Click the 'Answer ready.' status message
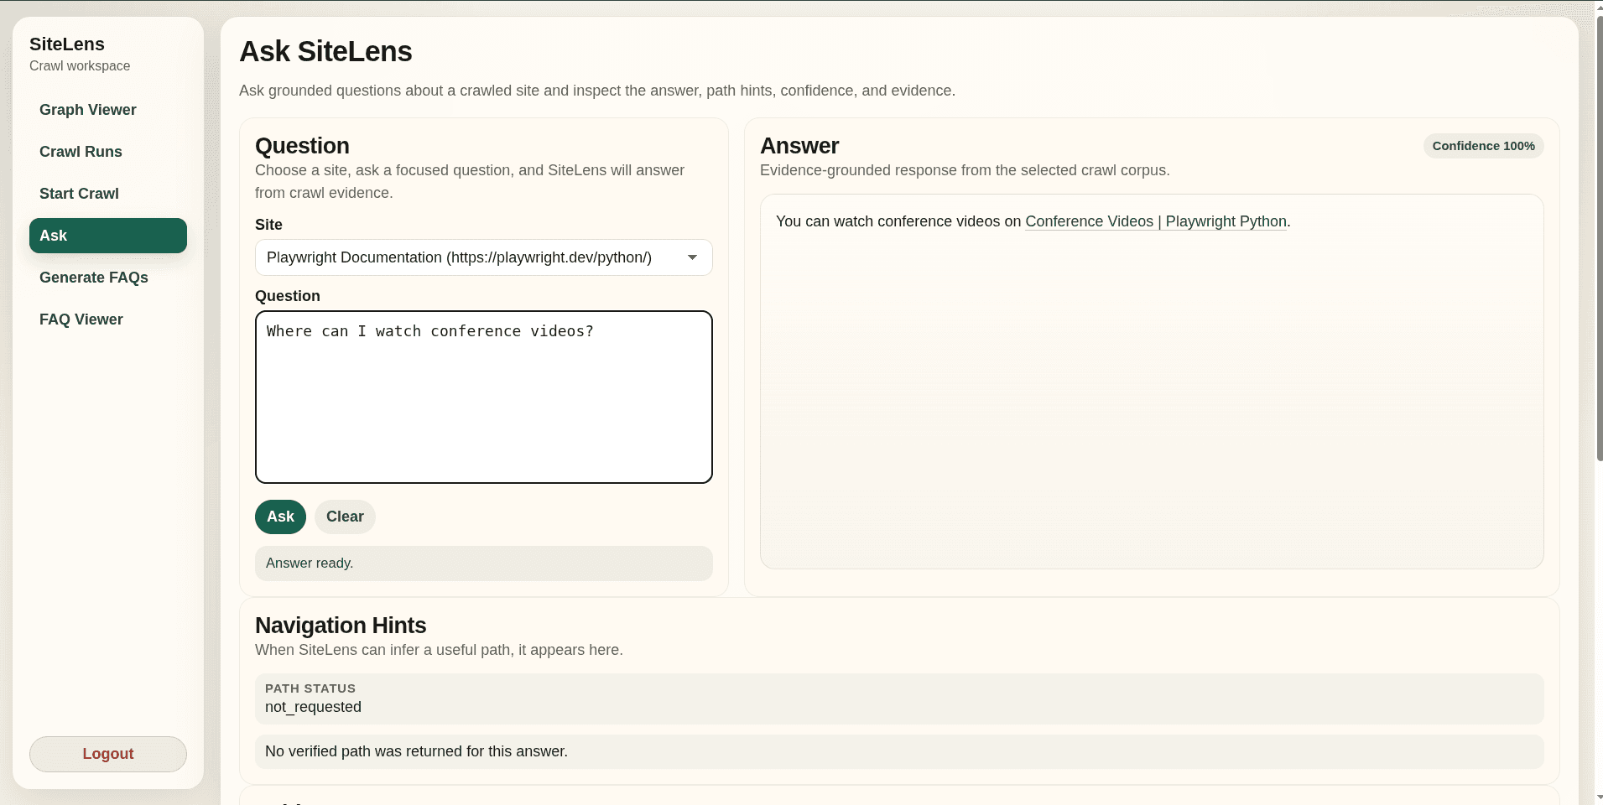The height and width of the screenshot is (805, 1603). coord(483,563)
